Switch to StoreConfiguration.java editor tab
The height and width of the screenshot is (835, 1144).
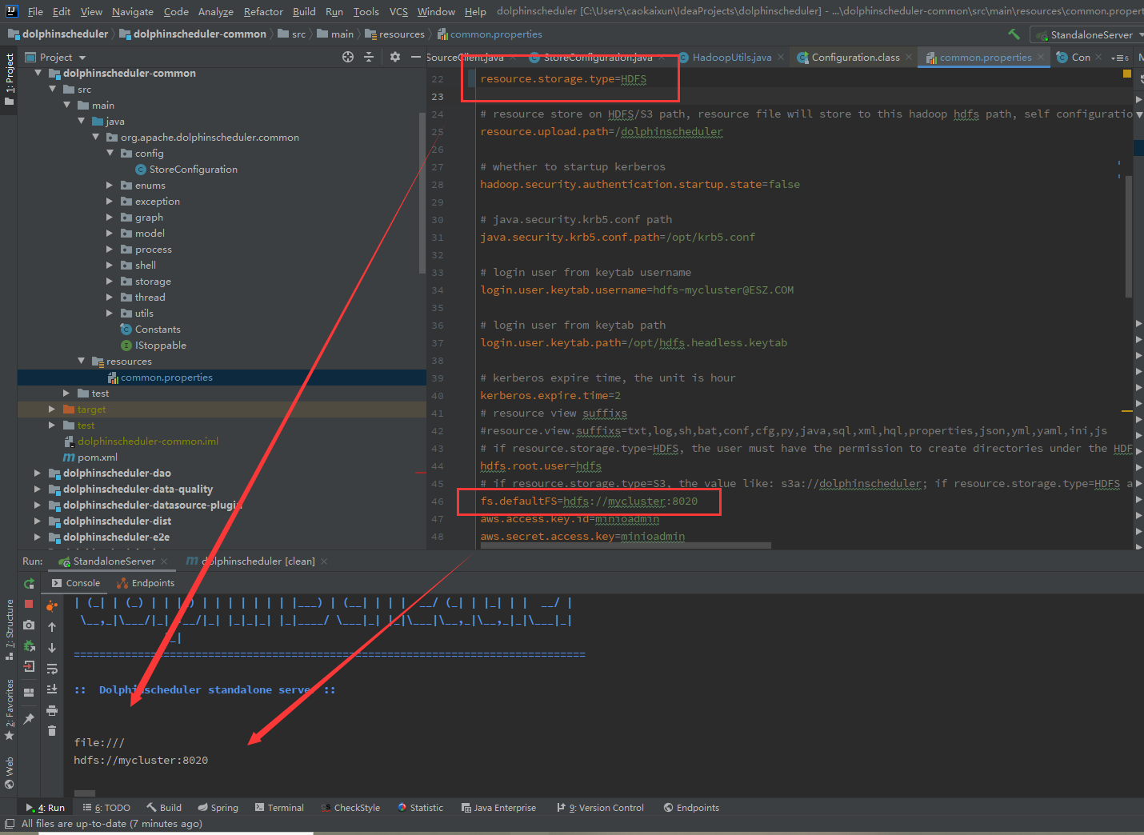pyautogui.click(x=598, y=58)
